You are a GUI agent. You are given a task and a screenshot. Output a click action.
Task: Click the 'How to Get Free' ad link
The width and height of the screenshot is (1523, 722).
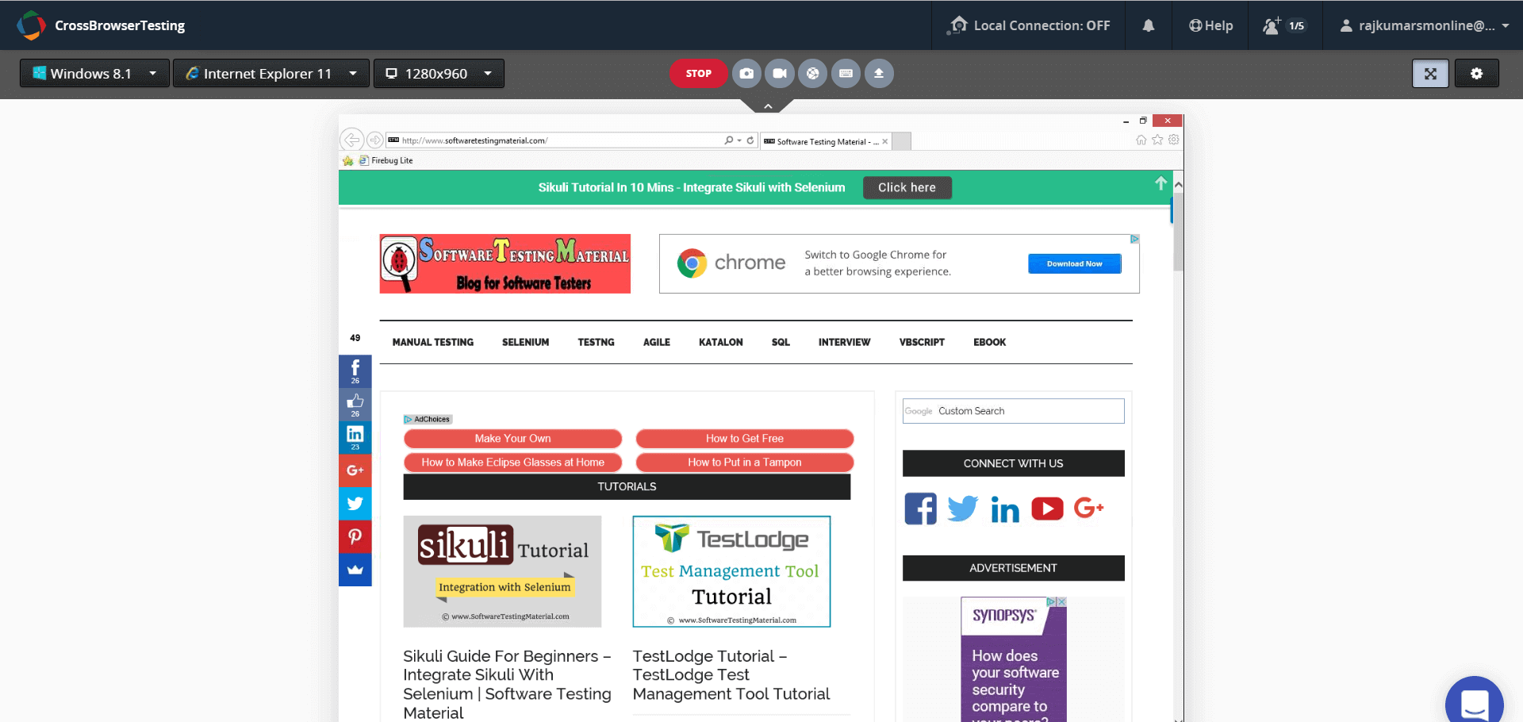click(x=744, y=438)
